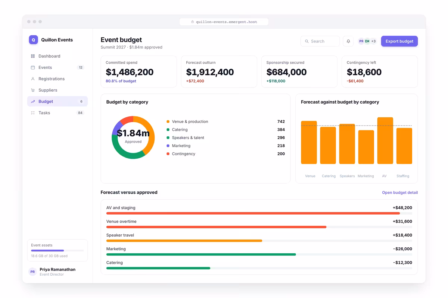Show the +3 additional collaborators
Viewport: 448px width, 298px height.
373,41
